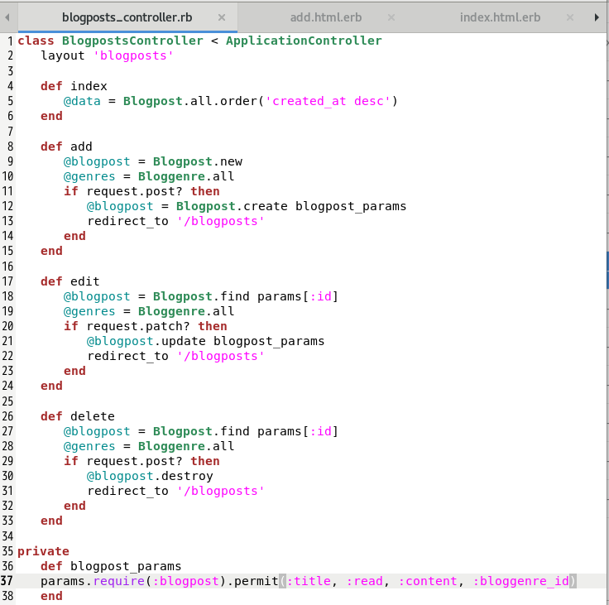609x605 pixels.
Task: Open the add.html.erb tab
Action: pos(326,17)
